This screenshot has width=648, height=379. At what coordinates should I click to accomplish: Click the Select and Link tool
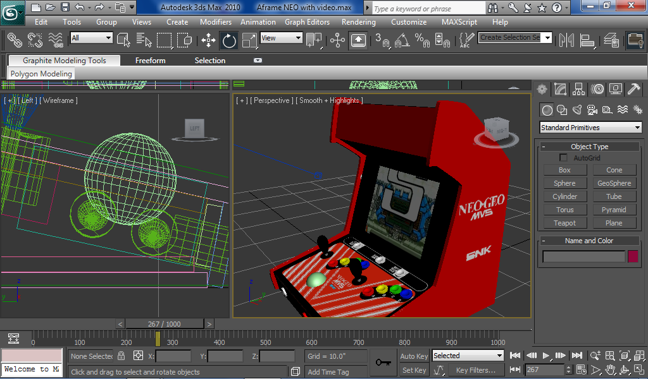[15, 40]
